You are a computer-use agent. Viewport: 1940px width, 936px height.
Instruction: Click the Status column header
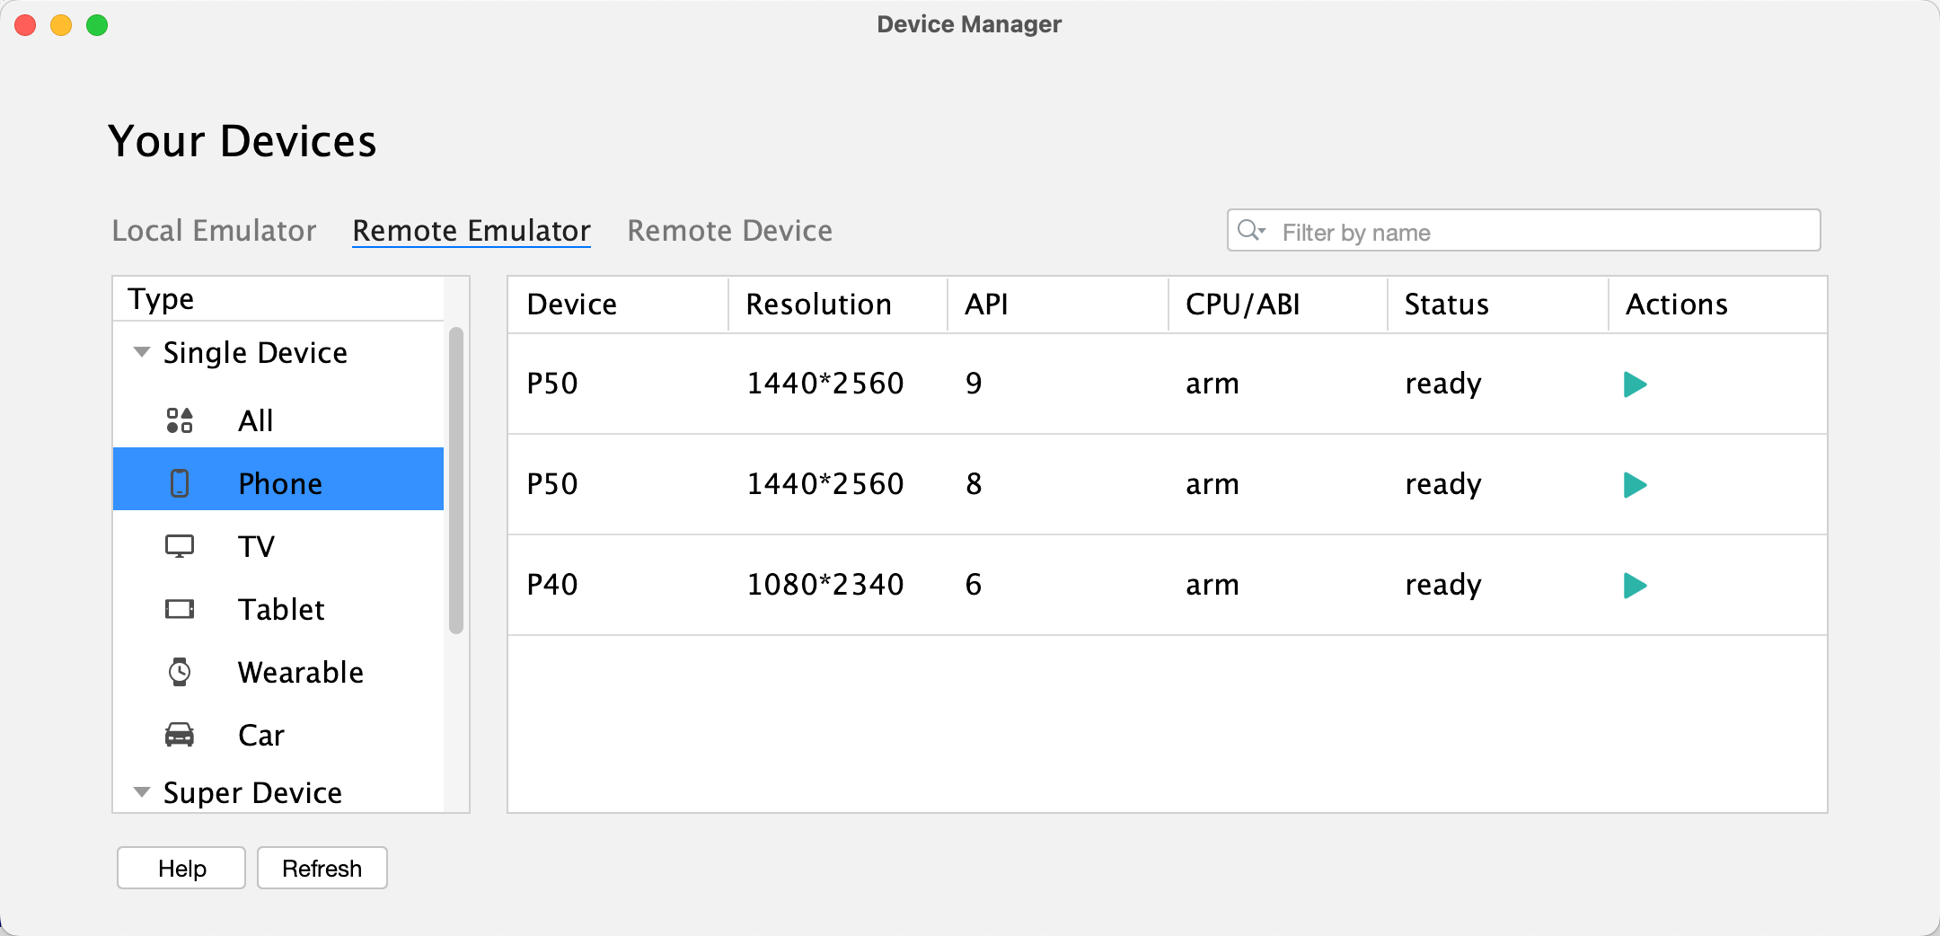pos(1498,305)
